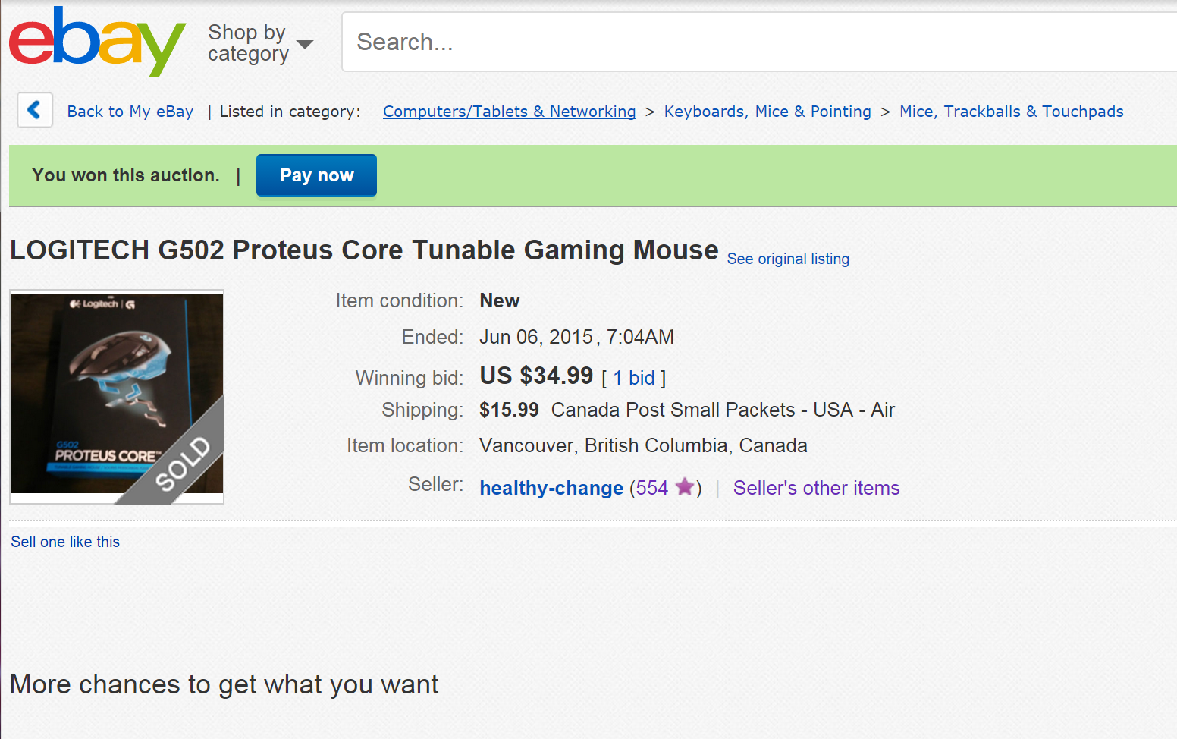This screenshot has width=1177, height=739.
Task: Open Keyboards, Mice & Pointing category
Action: coord(767,112)
